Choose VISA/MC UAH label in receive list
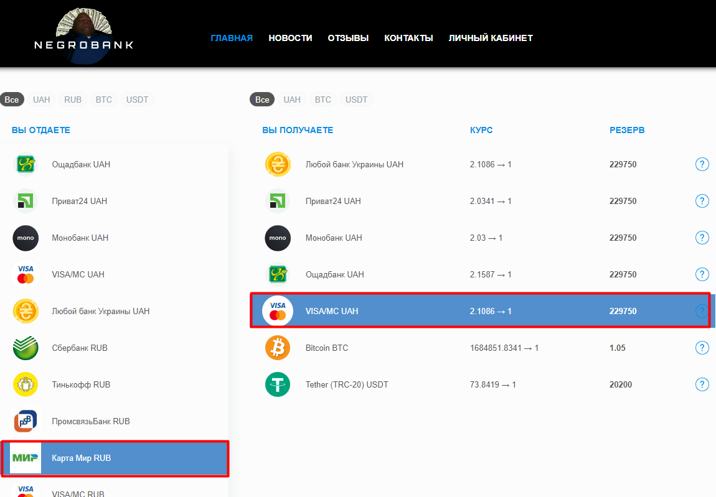716x497 pixels. click(x=332, y=311)
